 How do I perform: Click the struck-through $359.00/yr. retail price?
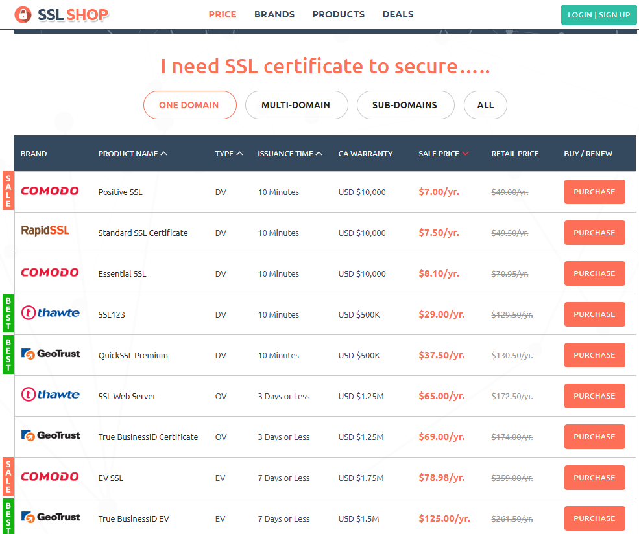point(512,478)
